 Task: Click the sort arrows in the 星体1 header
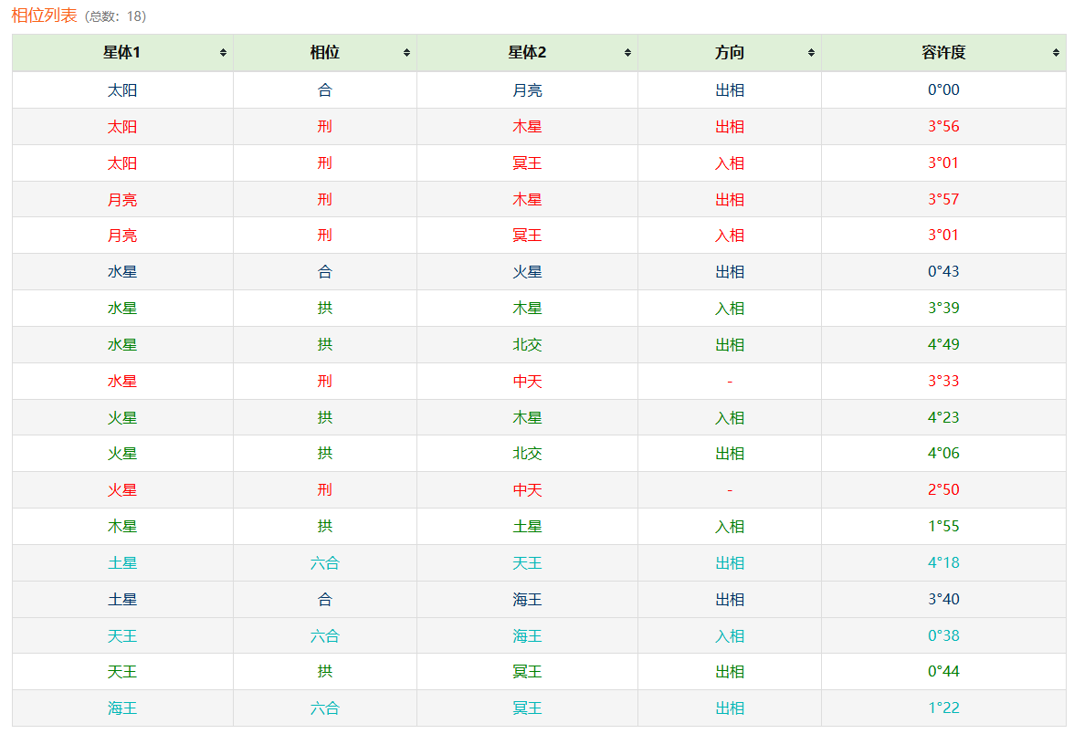click(x=223, y=53)
